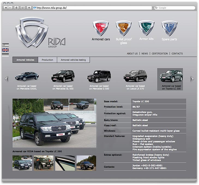Click the main Toyota LC 200 fleet photo

pos(54,123)
